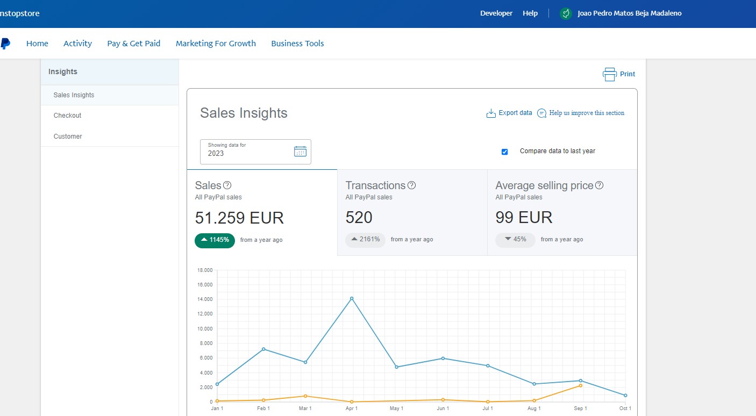Switch to the Average selling price tab
Image resolution: width=756 pixels, height=416 pixels.
562,212
